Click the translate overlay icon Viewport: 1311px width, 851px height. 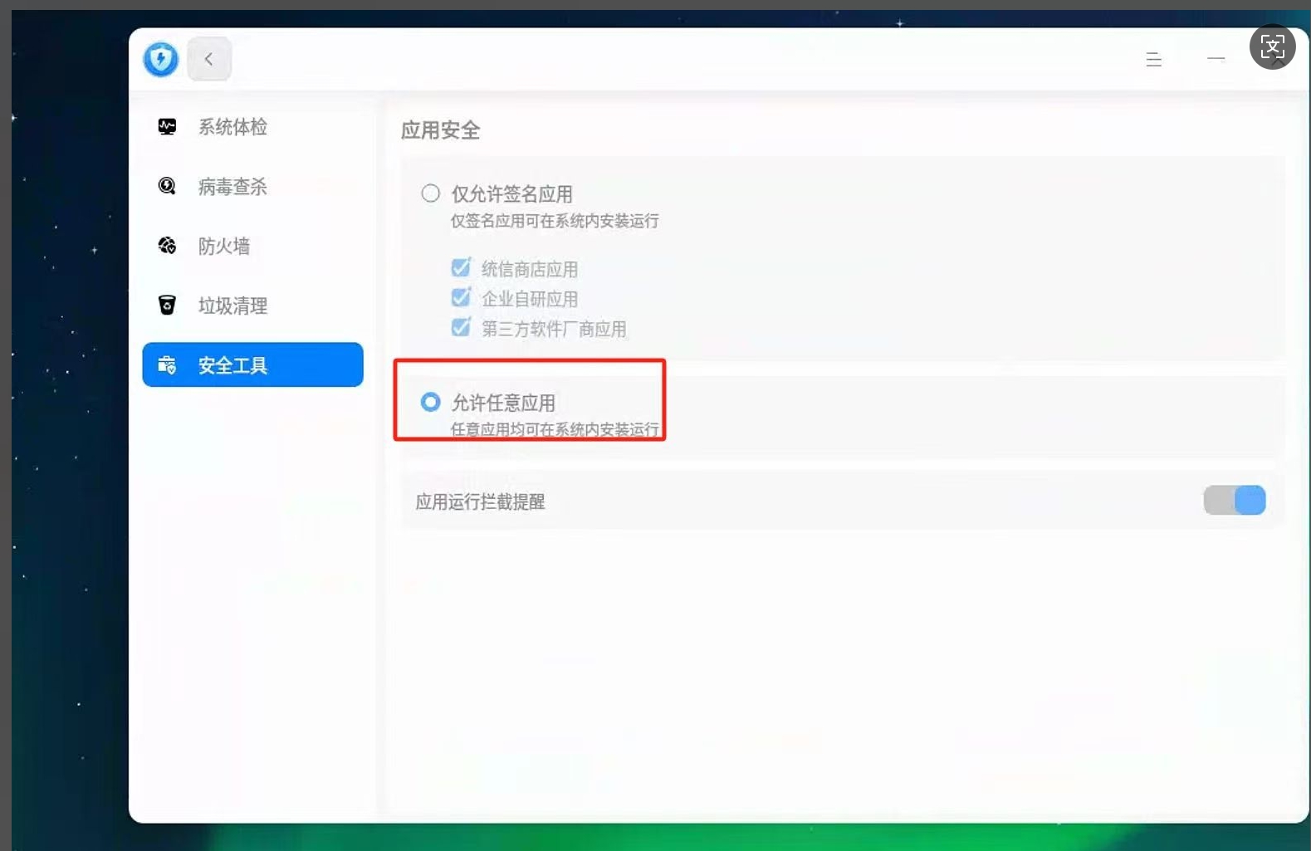pos(1272,46)
